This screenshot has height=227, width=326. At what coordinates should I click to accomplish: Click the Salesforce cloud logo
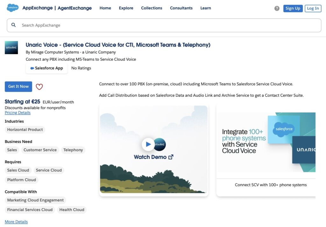pos(13,8)
